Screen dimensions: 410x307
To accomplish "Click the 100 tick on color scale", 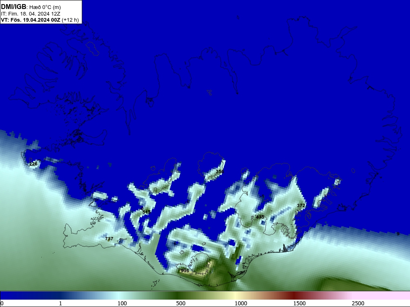I will coord(122,303).
